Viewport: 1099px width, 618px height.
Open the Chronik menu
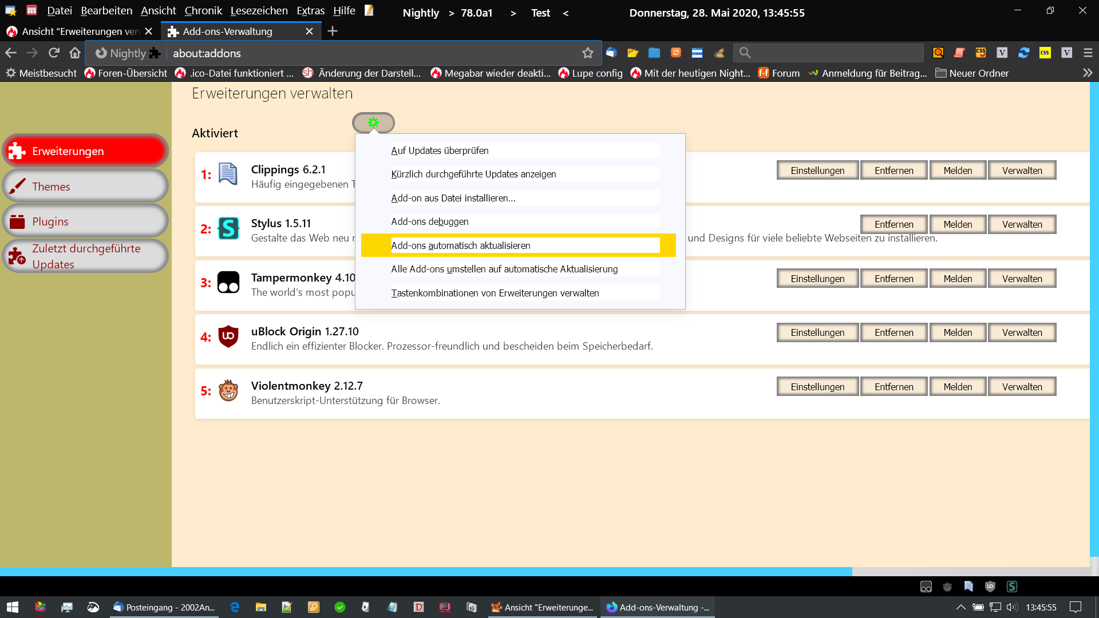pos(203,11)
